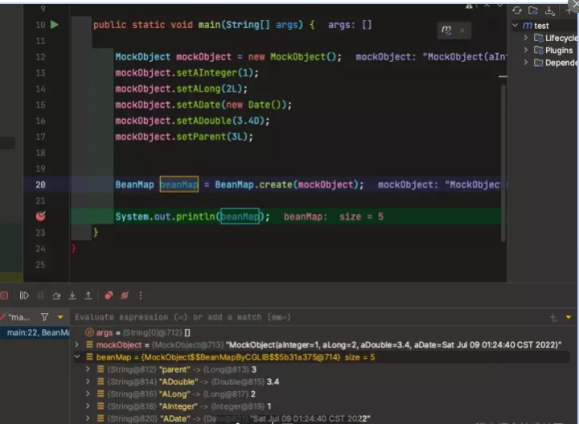579x424 pixels.
Task: Add expression to watches
Action: tap(553, 317)
